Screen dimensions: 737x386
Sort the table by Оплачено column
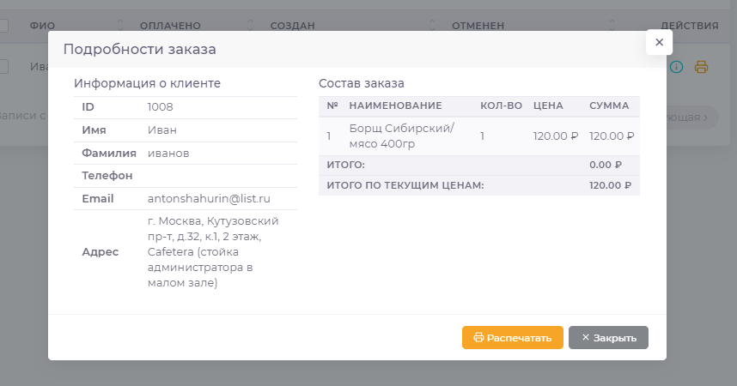(x=170, y=26)
